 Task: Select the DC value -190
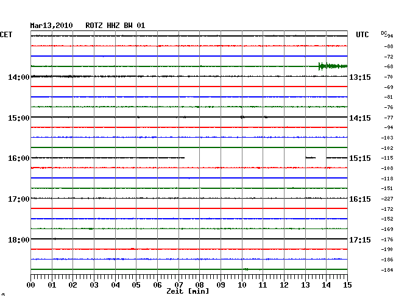click(387, 249)
